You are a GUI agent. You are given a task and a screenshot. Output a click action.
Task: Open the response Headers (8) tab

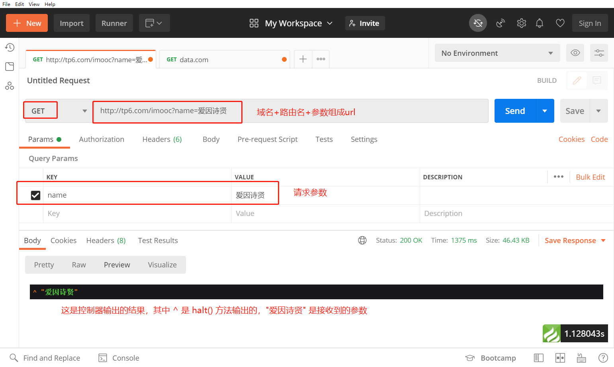(106, 240)
